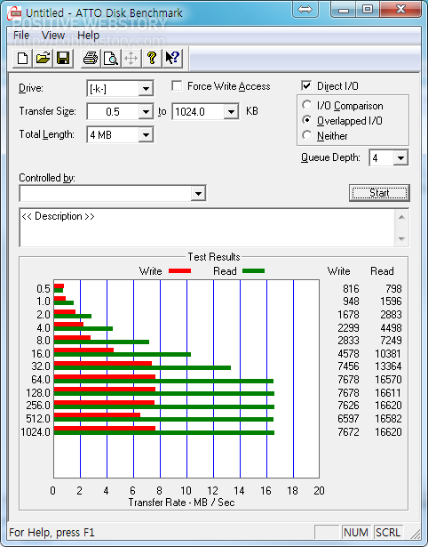Click the double-arrow button in title bar
This screenshot has height=547, width=428.
tap(305, 10)
